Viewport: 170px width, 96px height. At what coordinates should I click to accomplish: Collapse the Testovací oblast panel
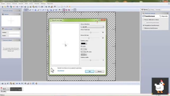(x=19, y=40)
